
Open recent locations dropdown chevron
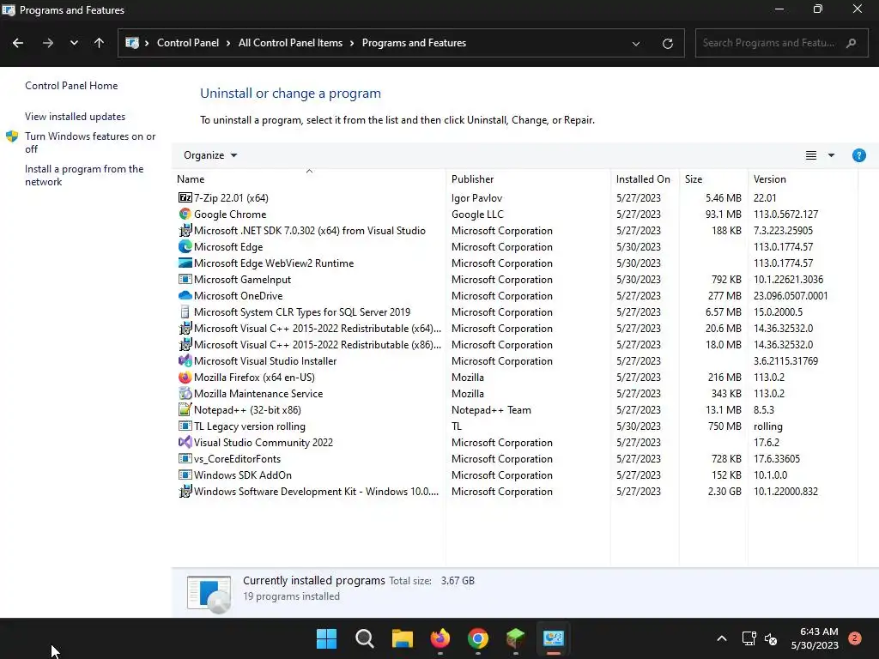click(x=74, y=43)
